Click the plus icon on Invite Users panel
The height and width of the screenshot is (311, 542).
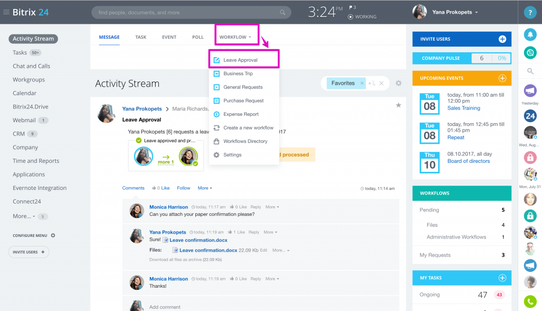(x=502, y=39)
